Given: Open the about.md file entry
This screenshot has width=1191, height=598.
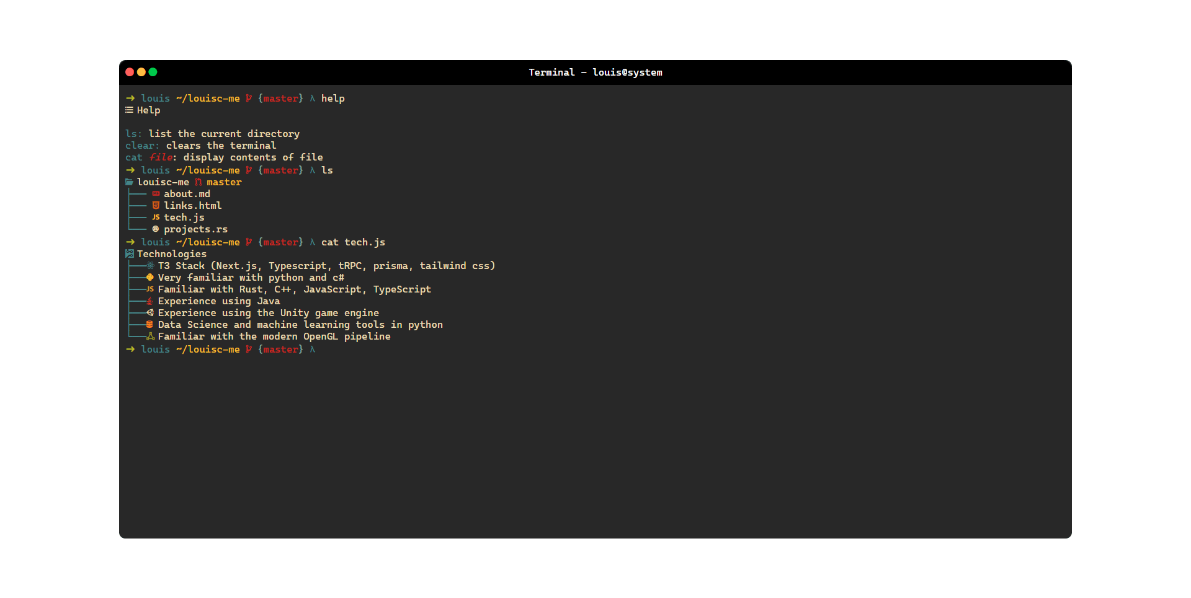Looking at the screenshot, I should (187, 194).
